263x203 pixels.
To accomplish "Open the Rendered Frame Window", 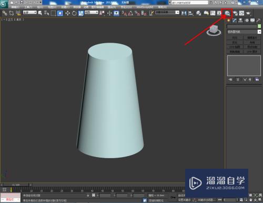I will coord(242,13).
